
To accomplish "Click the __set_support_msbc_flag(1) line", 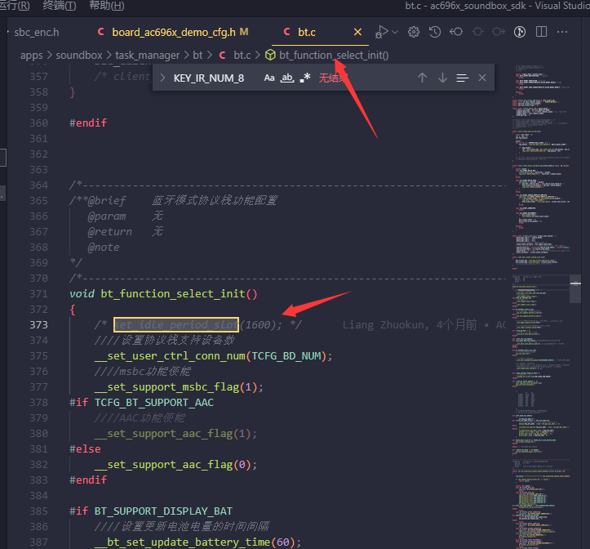I will (179, 387).
